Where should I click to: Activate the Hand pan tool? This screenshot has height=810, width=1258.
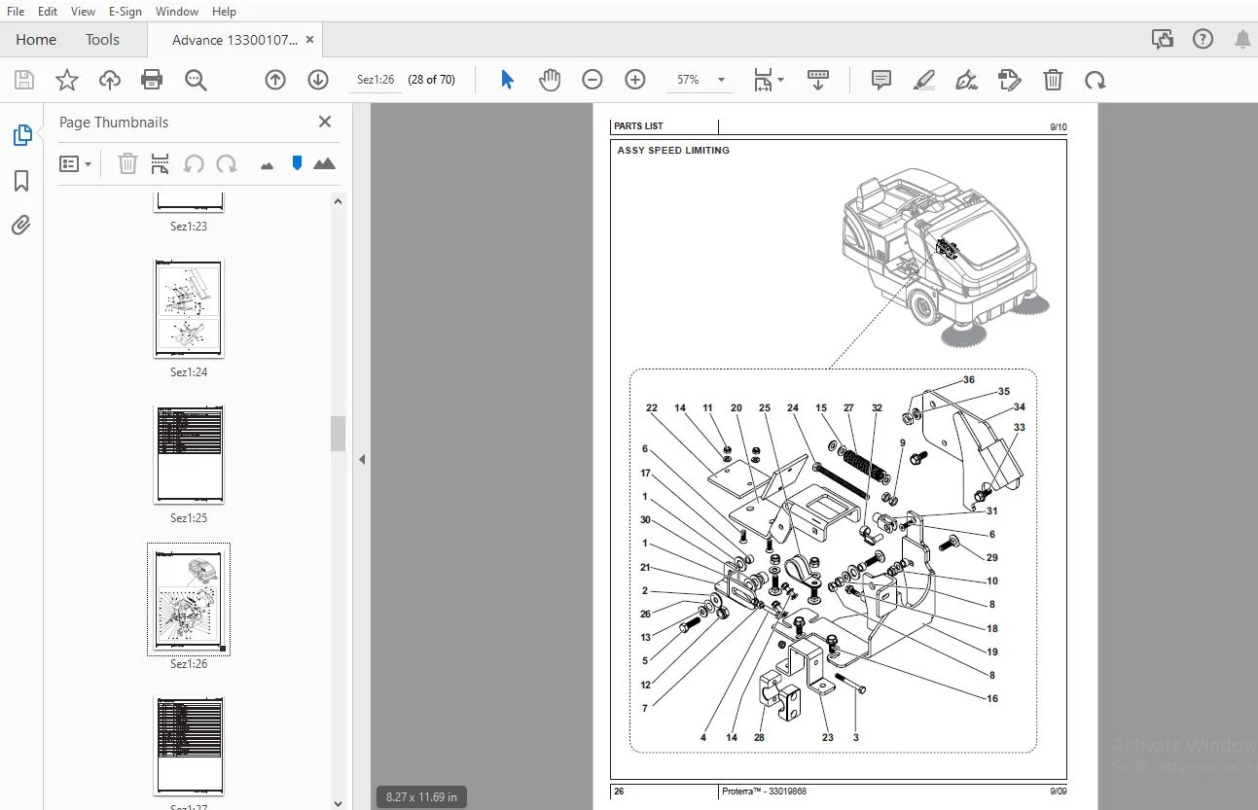pos(550,80)
